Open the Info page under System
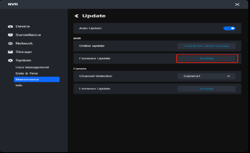Viewport: 250px width, 153px height. point(19,85)
